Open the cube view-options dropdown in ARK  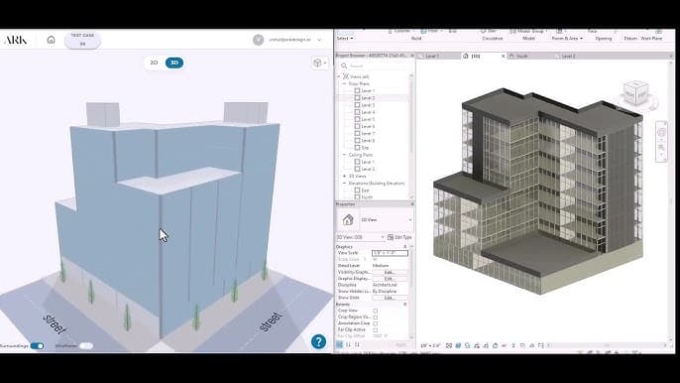point(319,63)
